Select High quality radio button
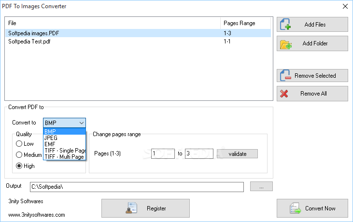This screenshot has height=222, width=353. coord(19,166)
